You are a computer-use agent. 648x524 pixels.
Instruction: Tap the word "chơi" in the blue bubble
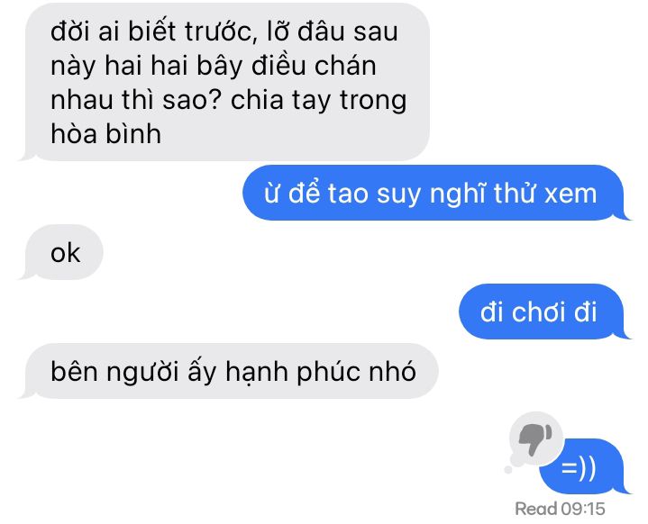coord(538,312)
